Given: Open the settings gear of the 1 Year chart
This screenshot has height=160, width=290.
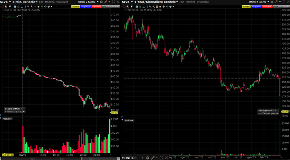Looking at the screenshot, I should click(272, 2).
